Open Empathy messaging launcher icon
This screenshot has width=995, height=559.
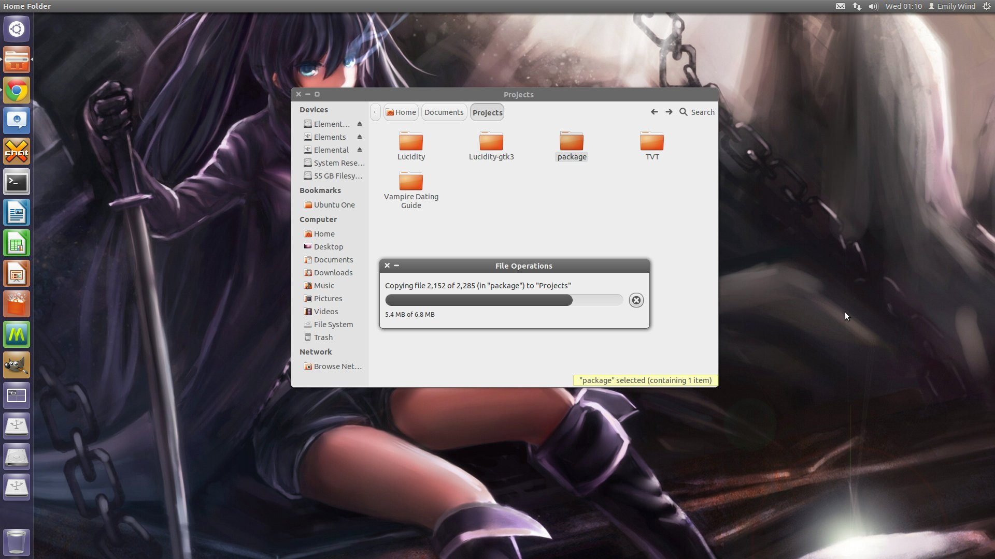[x=17, y=121]
